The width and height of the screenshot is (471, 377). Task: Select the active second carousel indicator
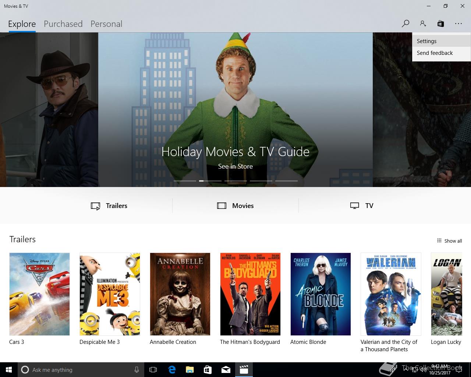tap(210, 181)
